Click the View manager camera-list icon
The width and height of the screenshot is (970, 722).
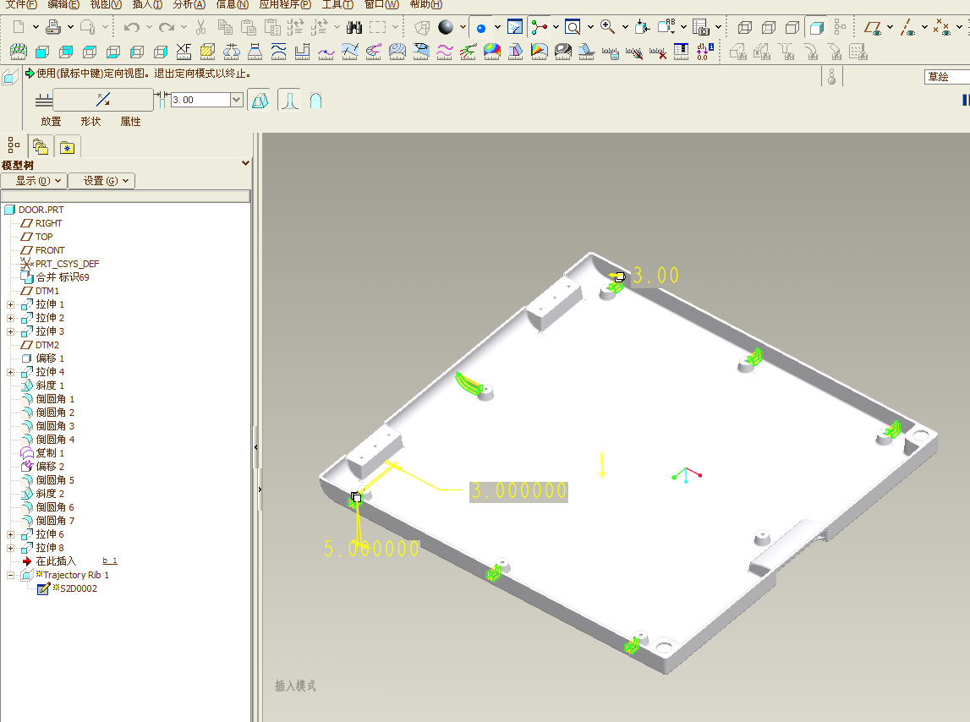(700, 26)
